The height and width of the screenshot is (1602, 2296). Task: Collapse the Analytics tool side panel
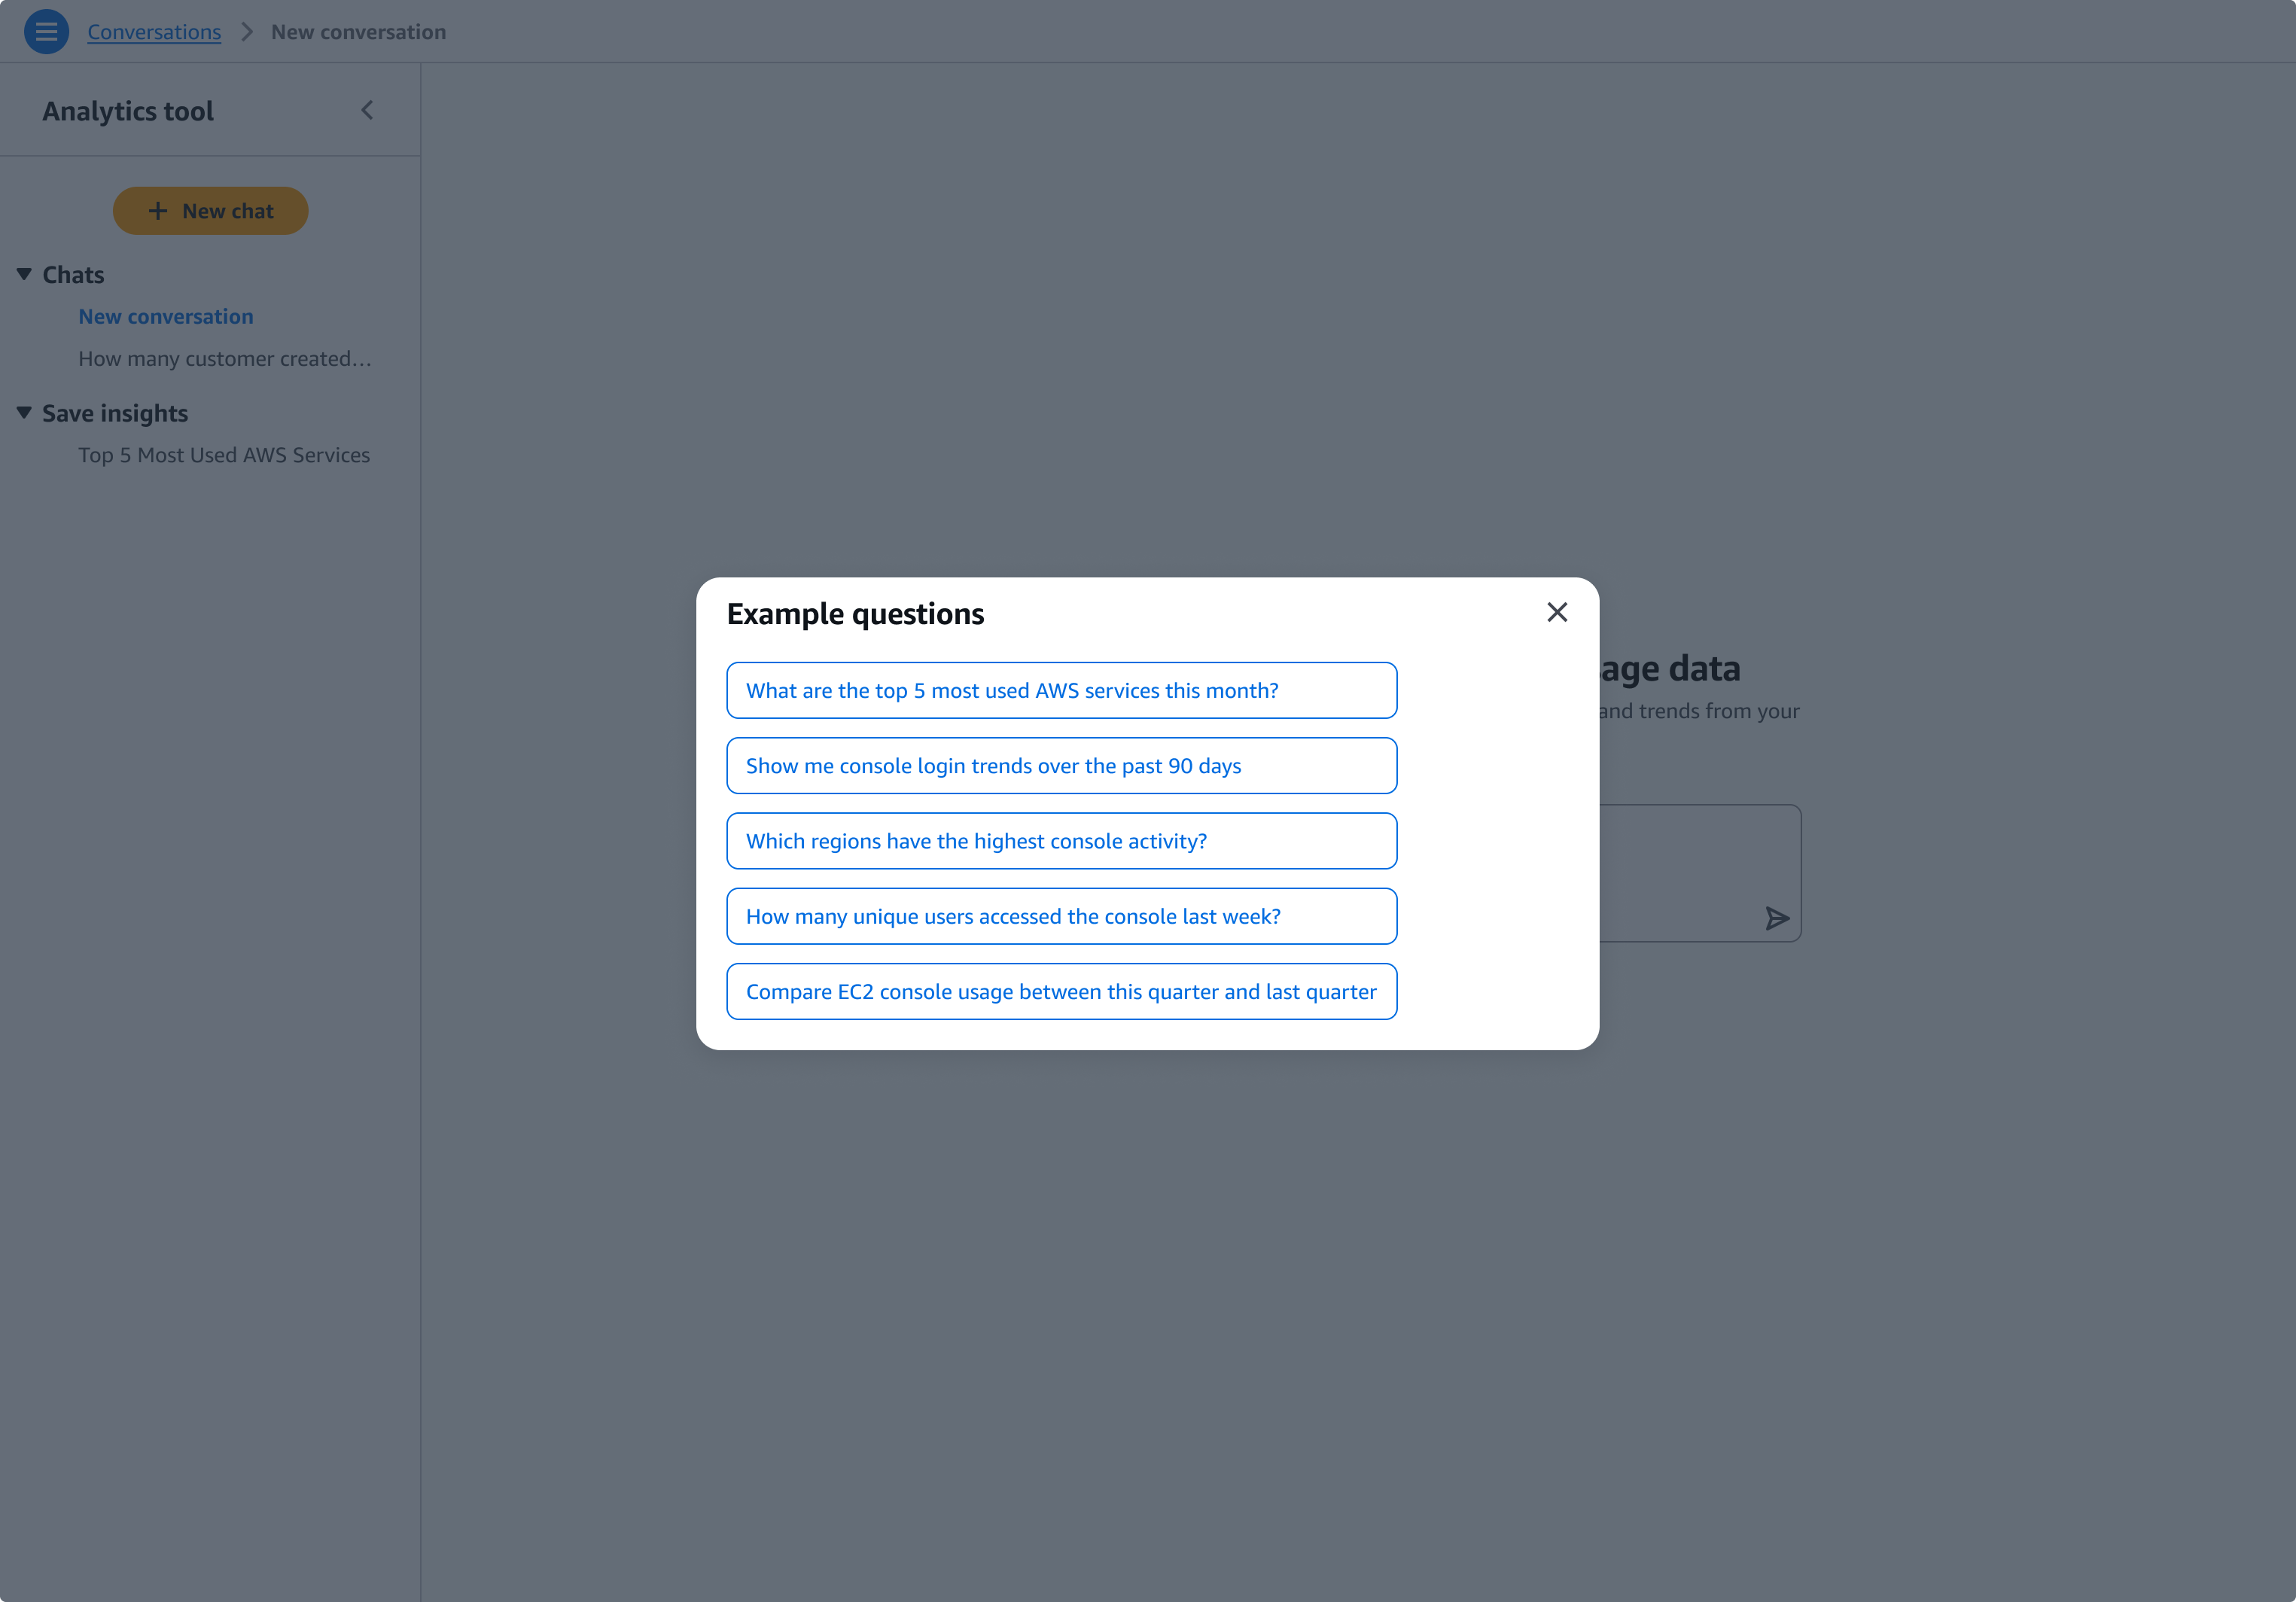367,110
